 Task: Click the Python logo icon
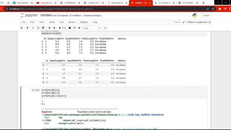pyautogui.click(x=195, y=15)
